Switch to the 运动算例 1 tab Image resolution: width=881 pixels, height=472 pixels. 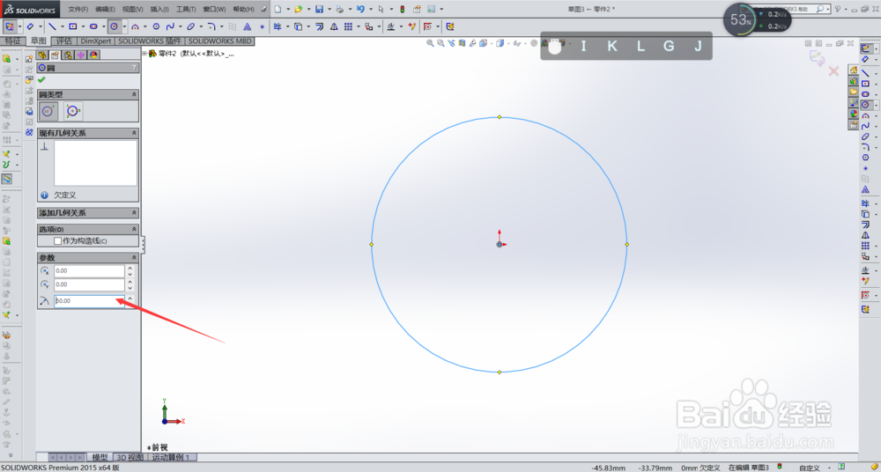[x=172, y=457]
